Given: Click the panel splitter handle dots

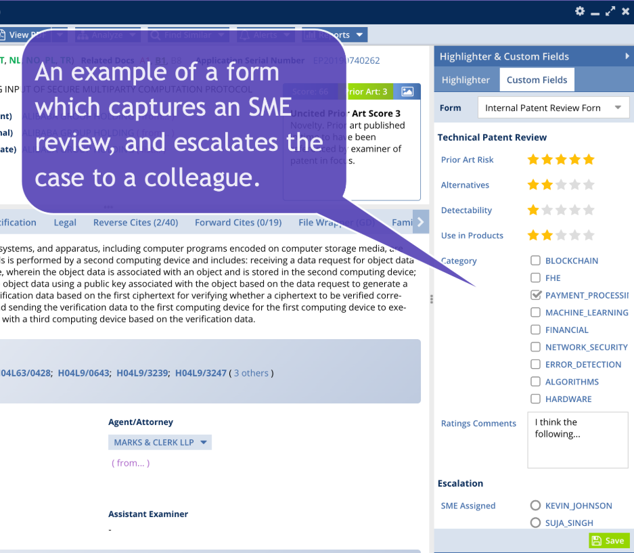Looking at the screenshot, I should pyautogui.click(x=432, y=299).
